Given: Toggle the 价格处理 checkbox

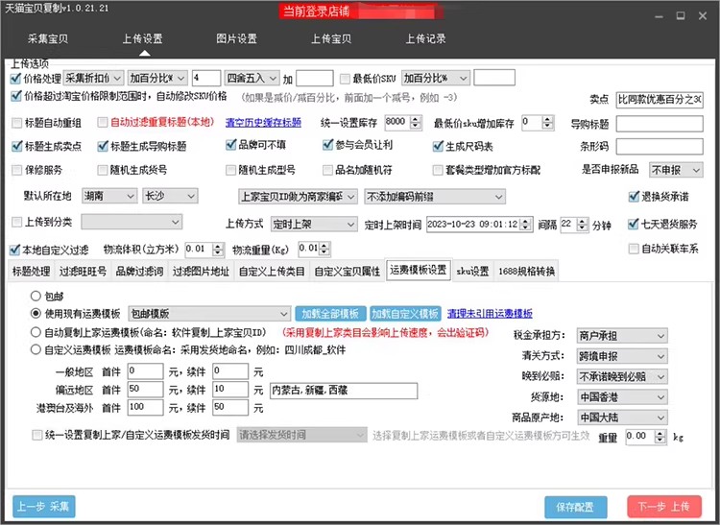Looking at the screenshot, I should pyautogui.click(x=15, y=78).
